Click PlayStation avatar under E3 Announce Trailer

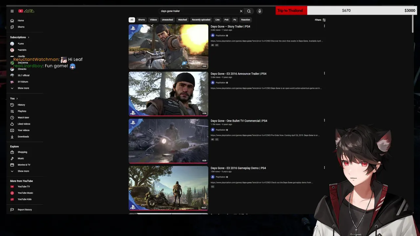click(213, 83)
